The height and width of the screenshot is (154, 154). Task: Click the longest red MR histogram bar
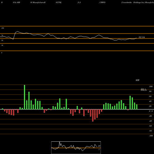pos(93,115)
